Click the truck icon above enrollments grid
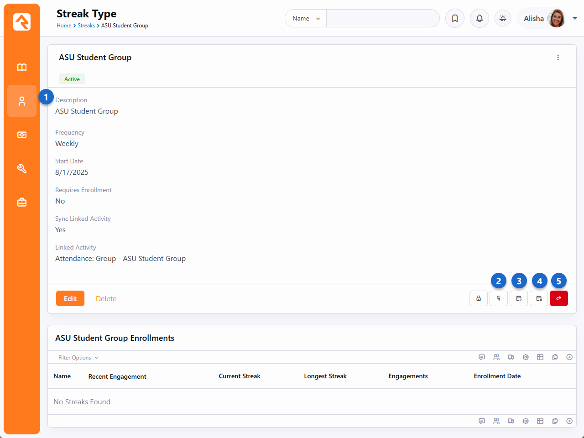This screenshot has height=438, width=584. click(511, 357)
